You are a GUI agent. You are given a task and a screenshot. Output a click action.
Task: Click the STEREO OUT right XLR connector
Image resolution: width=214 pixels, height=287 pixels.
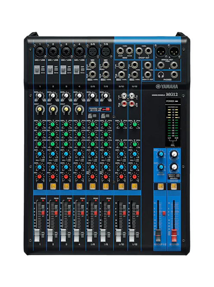(x=174, y=51)
